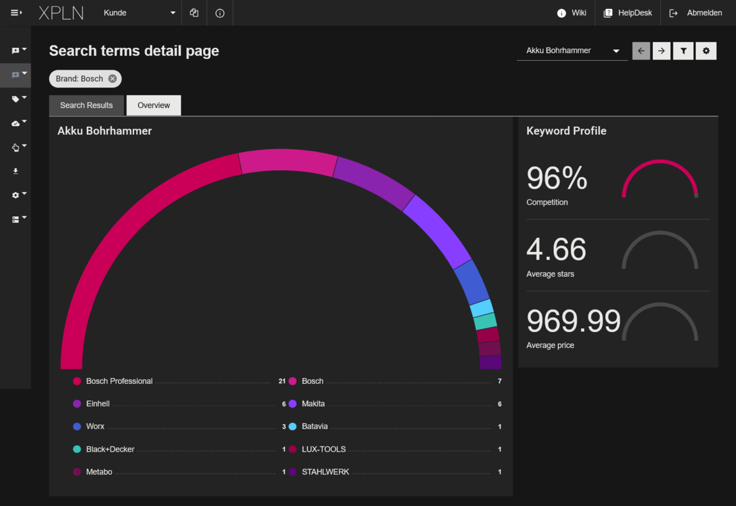This screenshot has height=506, width=736.
Task: Open the outlined info circle icon
Action: (220, 13)
